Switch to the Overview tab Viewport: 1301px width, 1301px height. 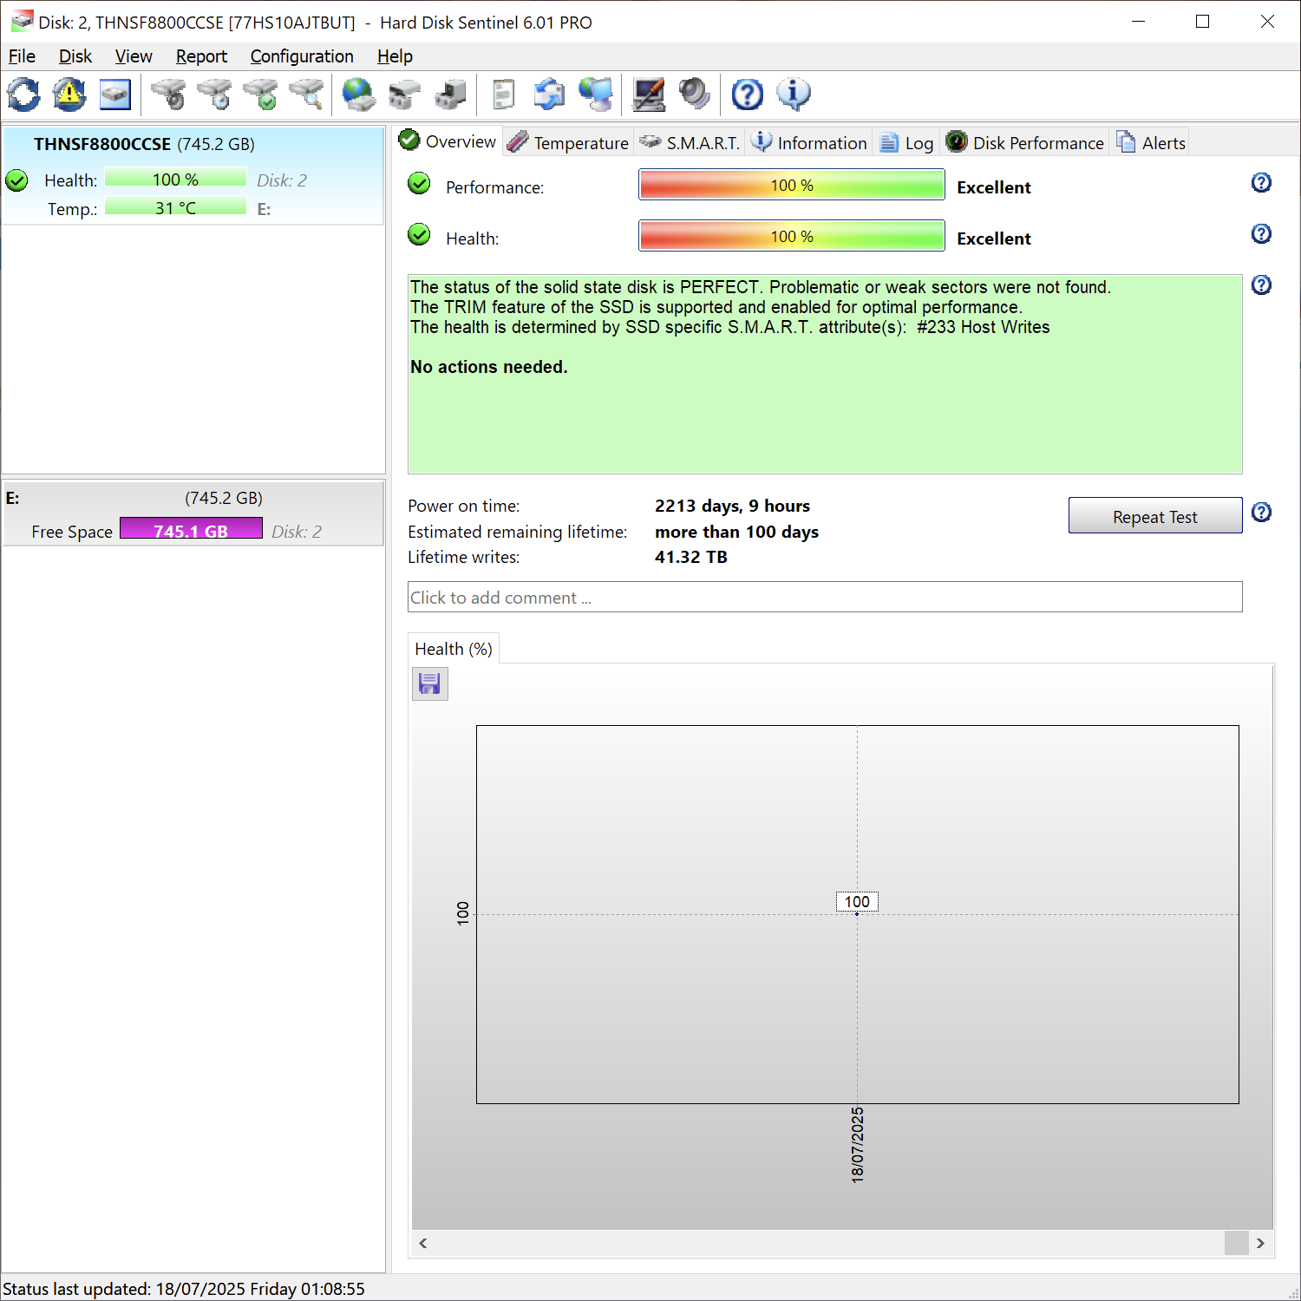tap(448, 141)
